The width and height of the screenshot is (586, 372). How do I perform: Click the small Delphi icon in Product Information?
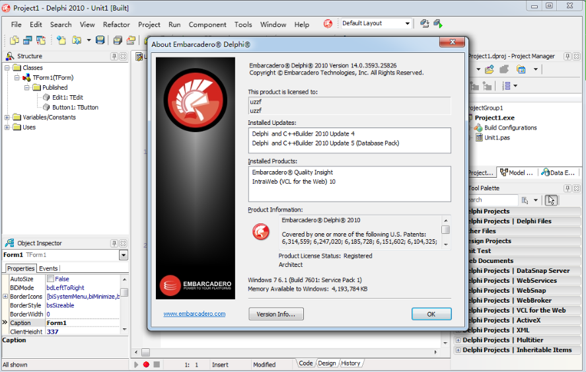(x=260, y=231)
